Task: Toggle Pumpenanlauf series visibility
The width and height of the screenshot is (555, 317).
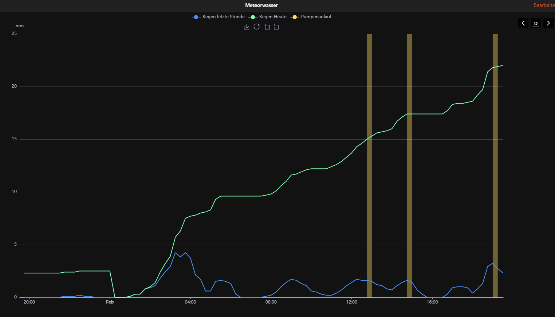Action: tap(311, 17)
